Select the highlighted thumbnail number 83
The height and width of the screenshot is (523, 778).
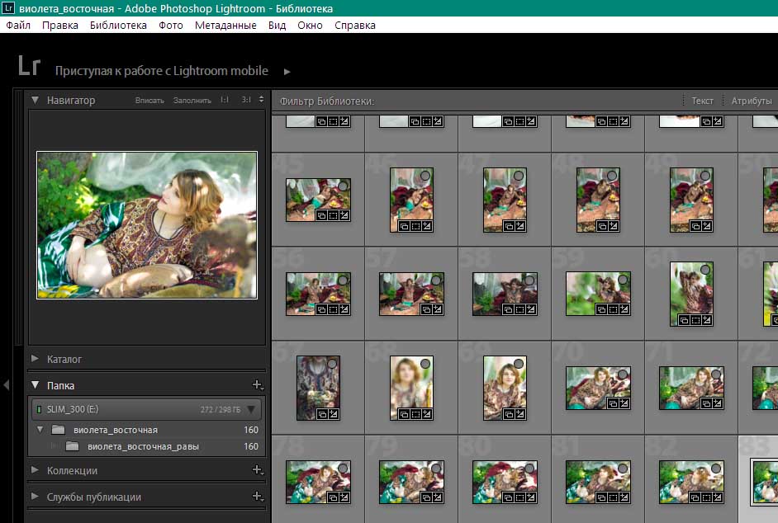(x=764, y=481)
